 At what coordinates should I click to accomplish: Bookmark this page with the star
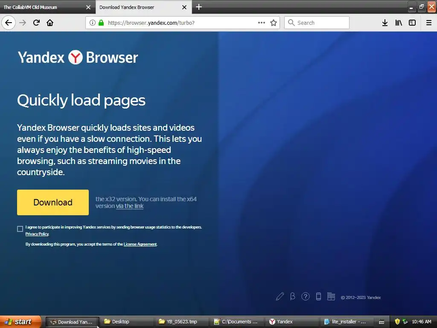click(x=274, y=23)
